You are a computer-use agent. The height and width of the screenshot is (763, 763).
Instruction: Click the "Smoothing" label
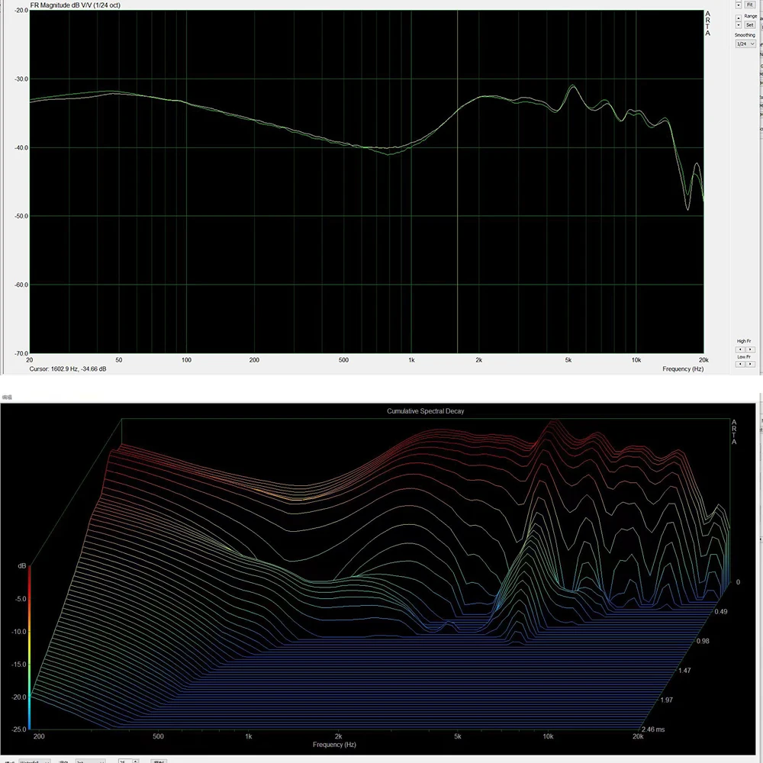click(745, 35)
